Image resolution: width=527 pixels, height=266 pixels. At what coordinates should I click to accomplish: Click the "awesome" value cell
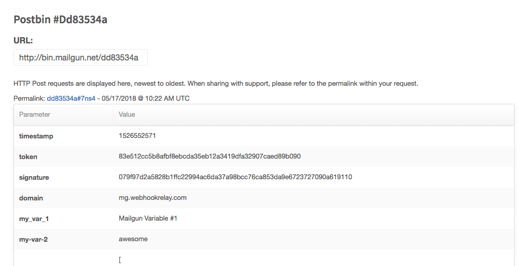(133, 239)
